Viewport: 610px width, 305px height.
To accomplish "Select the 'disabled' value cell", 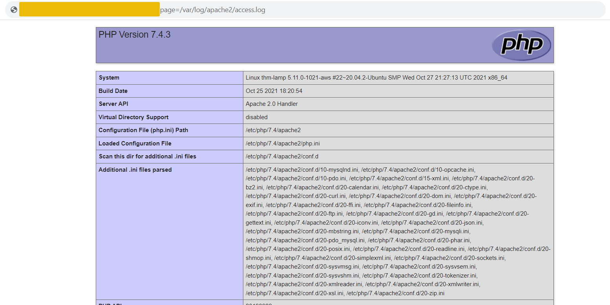I will [398, 117].
